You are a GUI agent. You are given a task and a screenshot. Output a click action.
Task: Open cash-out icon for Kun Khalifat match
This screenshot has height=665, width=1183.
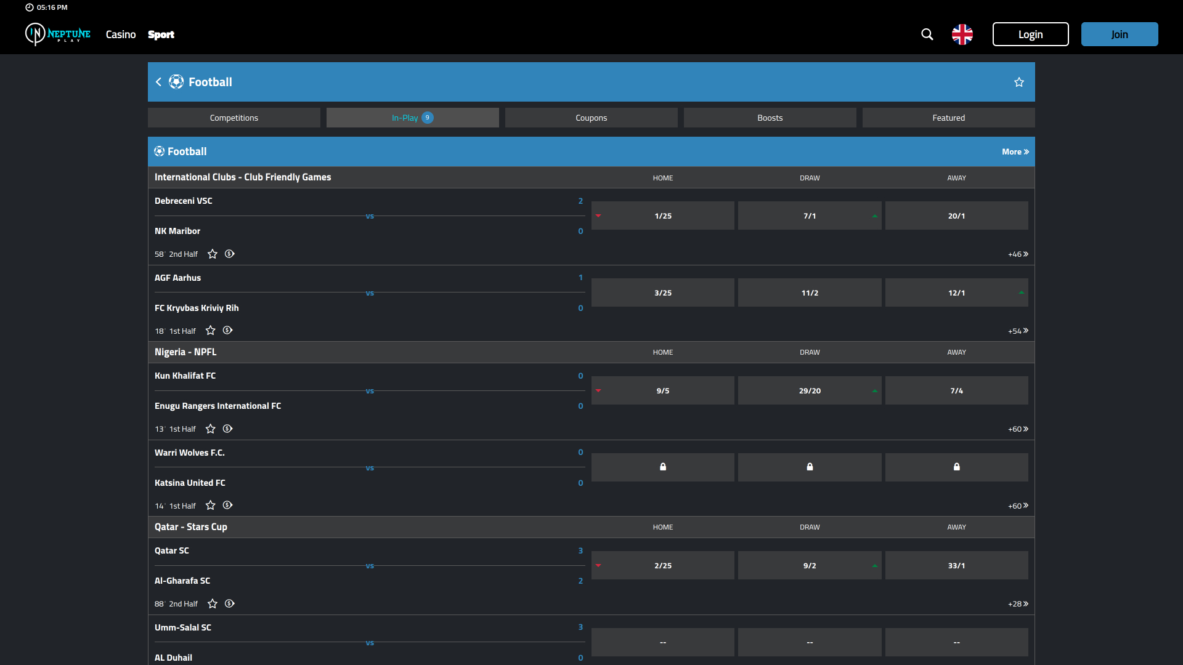[227, 429]
